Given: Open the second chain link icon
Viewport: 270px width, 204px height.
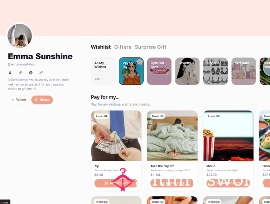Looking at the screenshot, I should [41, 73].
